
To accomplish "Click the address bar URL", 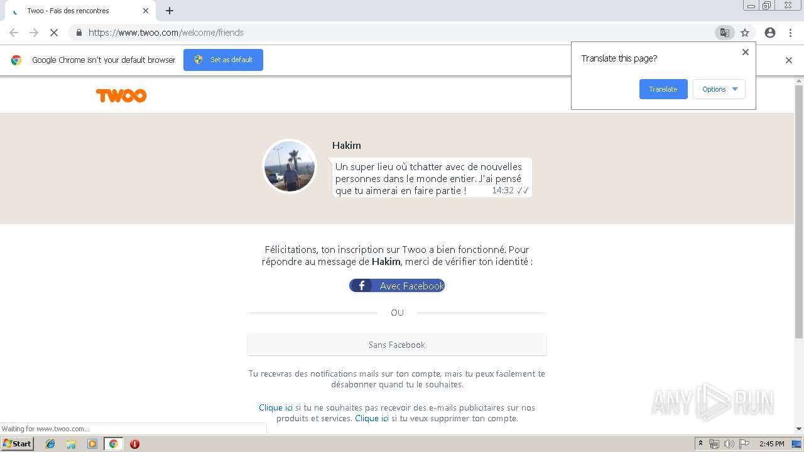I will click(x=166, y=33).
